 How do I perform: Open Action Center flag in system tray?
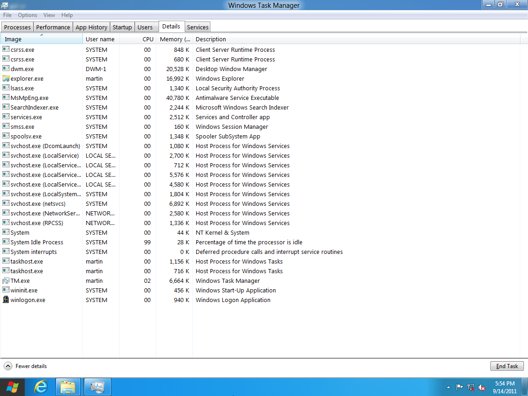pos(459,388)
